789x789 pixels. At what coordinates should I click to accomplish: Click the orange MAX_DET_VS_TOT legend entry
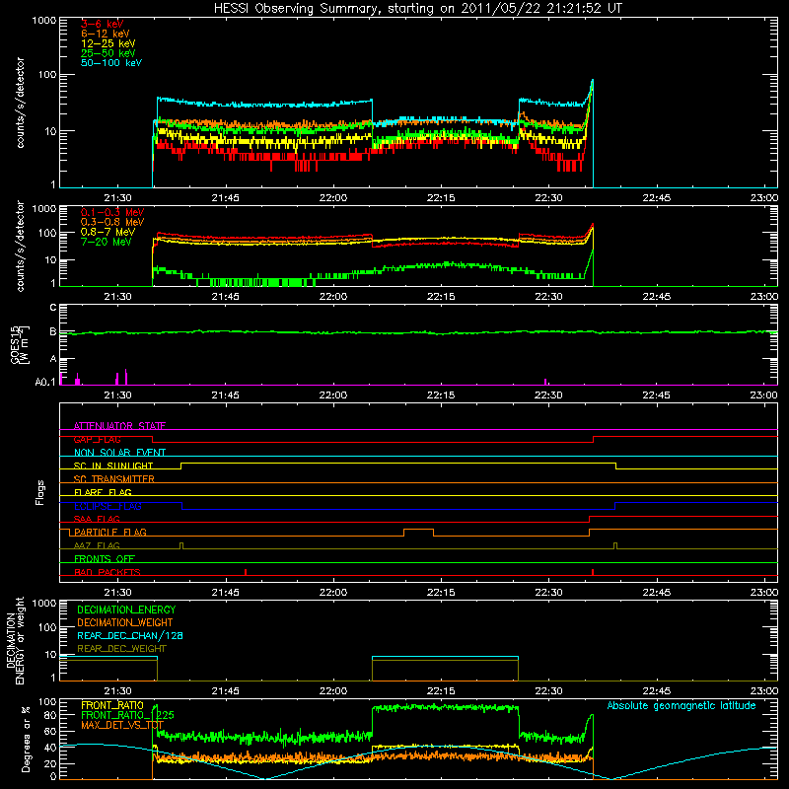point(122,725)
